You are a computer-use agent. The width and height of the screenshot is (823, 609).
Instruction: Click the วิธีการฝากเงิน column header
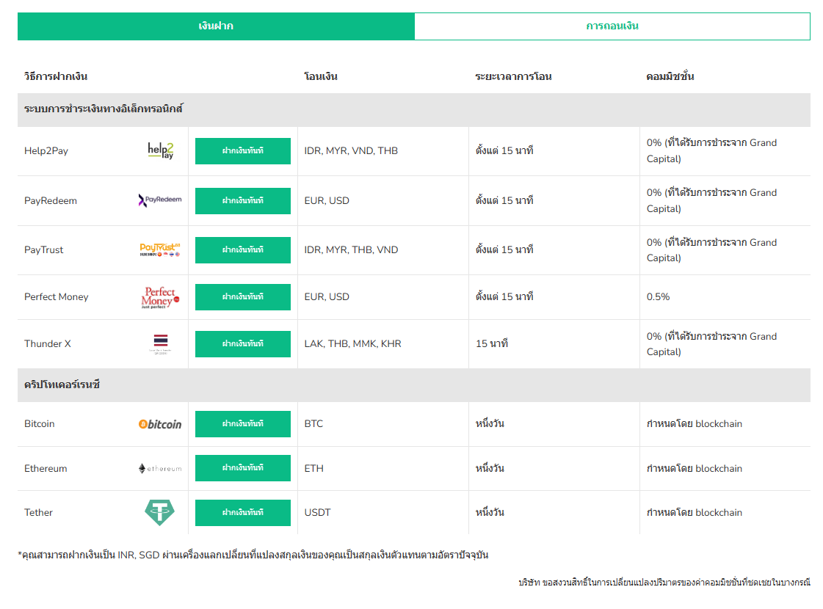(x=56, y=76)
